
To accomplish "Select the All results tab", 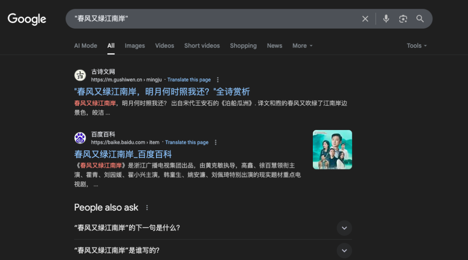I will pyautogui.click(x=111, y=45).
